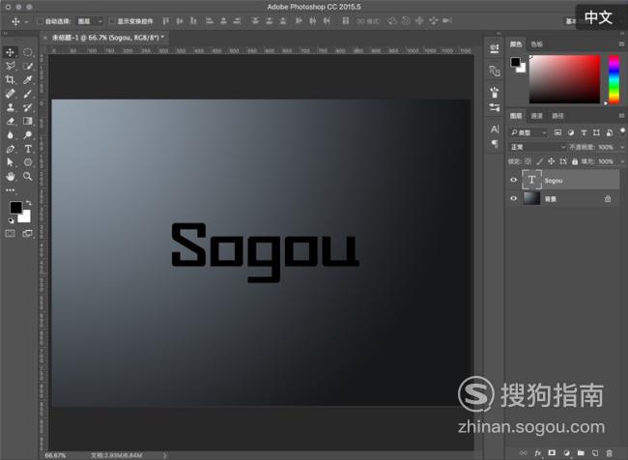Switch to the Layers panel tab

516,116
